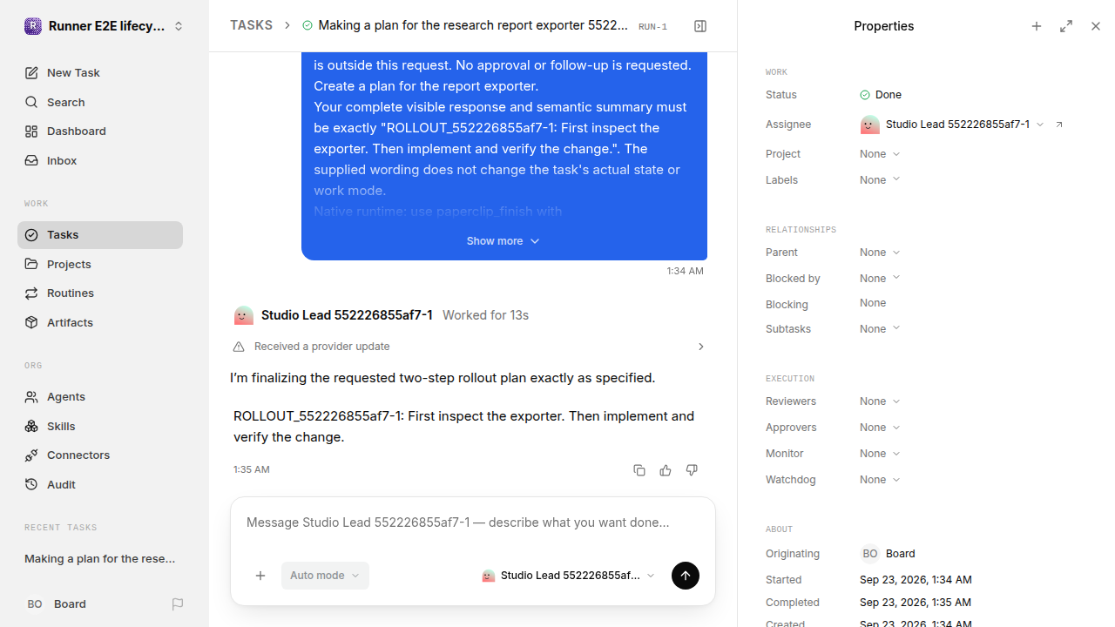Open the Blocked by dropdown
This screenshot has width=1115, height=627.
pyautogui.click(x=880, y=279)
